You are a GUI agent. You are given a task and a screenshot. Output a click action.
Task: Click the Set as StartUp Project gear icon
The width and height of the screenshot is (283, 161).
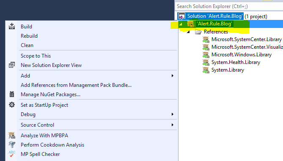(x=12, y=105)
